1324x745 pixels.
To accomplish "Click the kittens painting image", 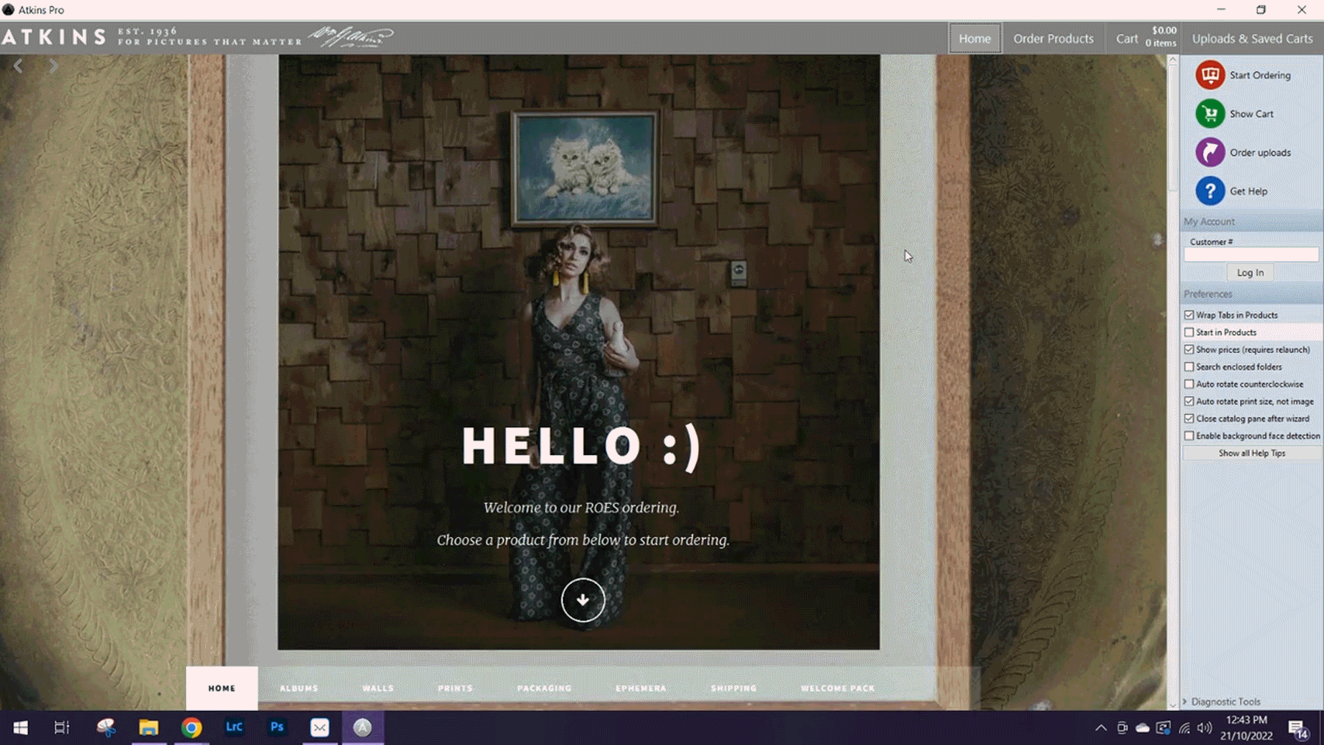I will pos(585,168).
